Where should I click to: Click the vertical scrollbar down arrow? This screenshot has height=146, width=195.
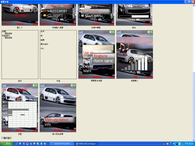[x=194, y=140]
